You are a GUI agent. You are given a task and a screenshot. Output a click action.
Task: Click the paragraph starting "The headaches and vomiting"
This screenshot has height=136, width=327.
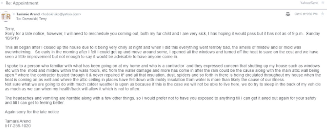(x=161, y=100)
